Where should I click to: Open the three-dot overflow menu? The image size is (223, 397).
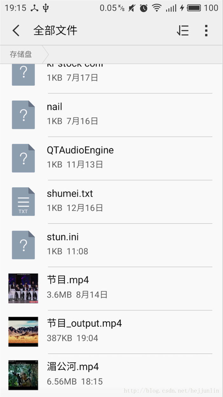pyautogui.click(x=206, y=31)
